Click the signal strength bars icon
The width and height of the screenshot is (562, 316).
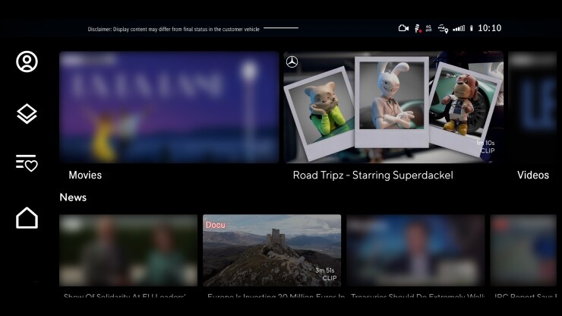pos(459,28)
